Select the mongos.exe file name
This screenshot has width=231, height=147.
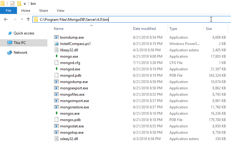[x=70, y=113]
